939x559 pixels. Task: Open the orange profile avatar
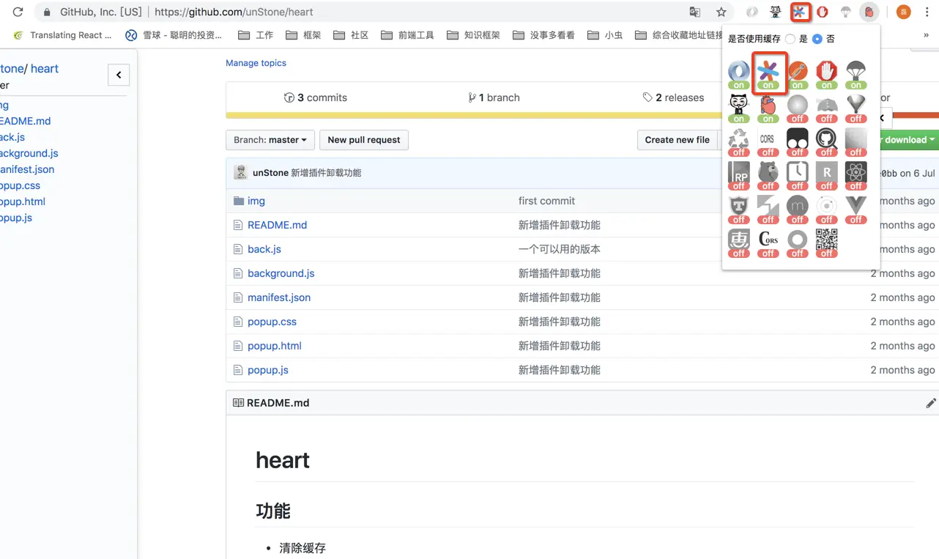coord(904,12)
